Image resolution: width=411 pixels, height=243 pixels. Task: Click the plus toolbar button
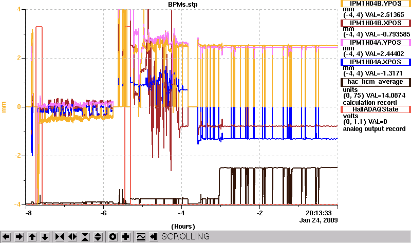(x=126, y=237)
